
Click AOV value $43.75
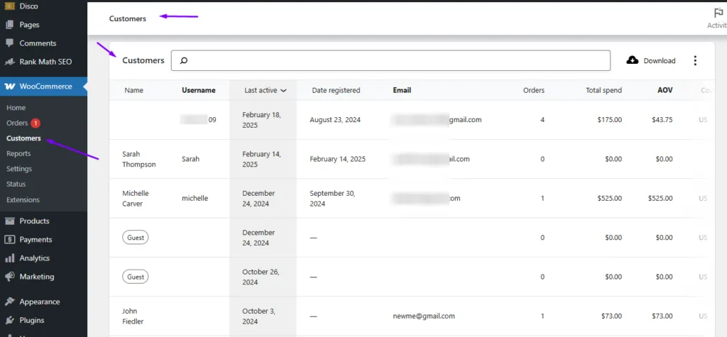tap(662, 120)
